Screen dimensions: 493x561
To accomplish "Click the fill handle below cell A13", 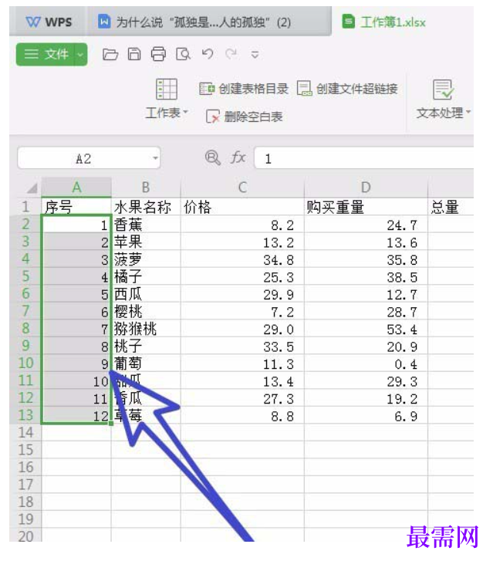I will tap(111, 424).
